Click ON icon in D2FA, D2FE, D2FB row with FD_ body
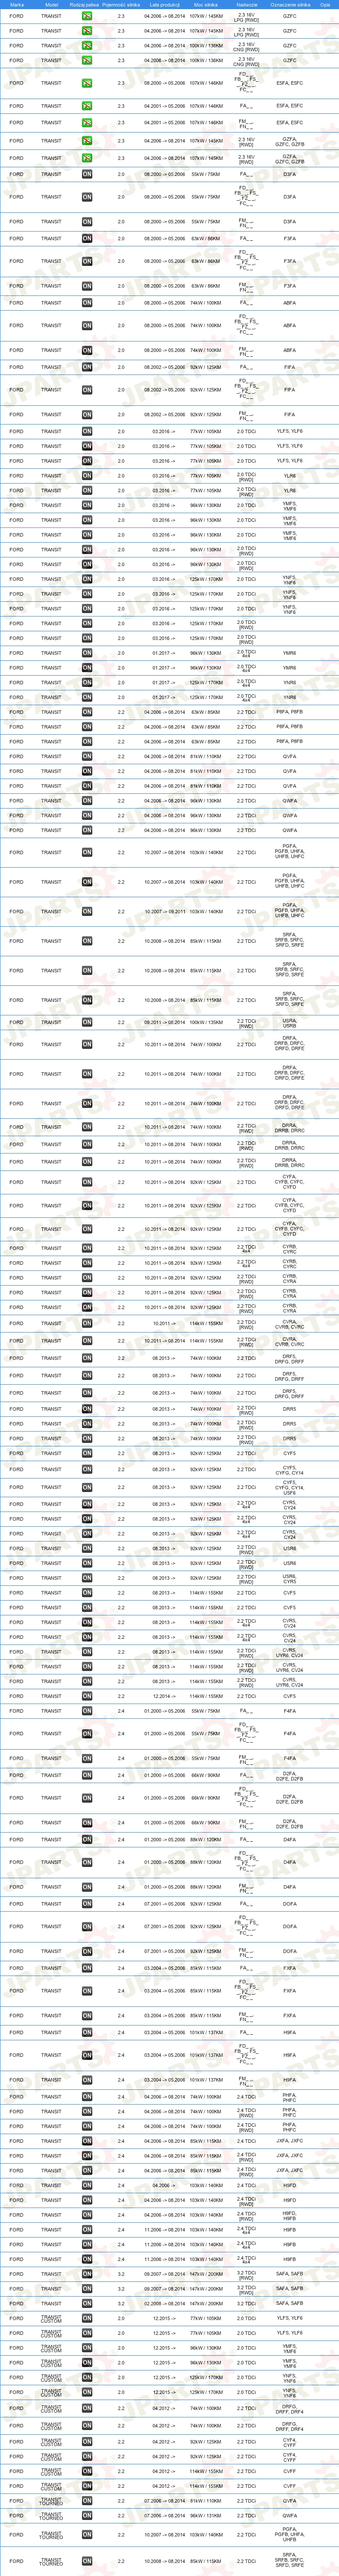The width and height of the screenshot is (339, 2576). coord(87,1798)
